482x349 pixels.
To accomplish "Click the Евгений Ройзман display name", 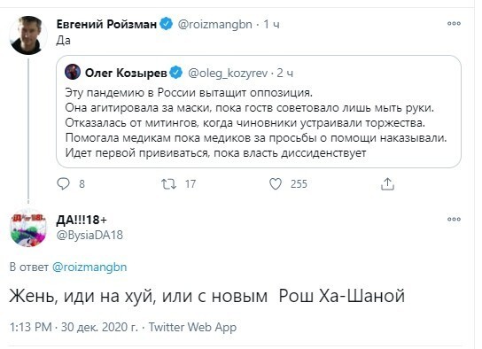I will point(106,24).
